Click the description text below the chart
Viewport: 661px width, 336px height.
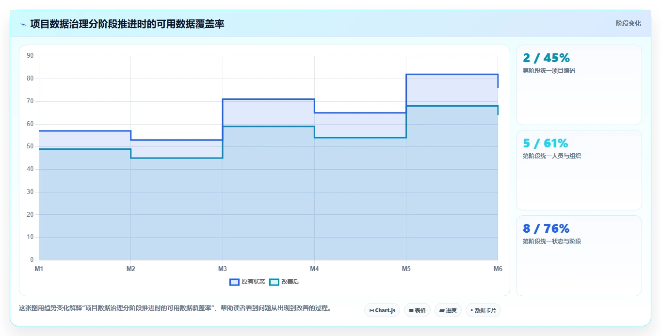(176, 308)
